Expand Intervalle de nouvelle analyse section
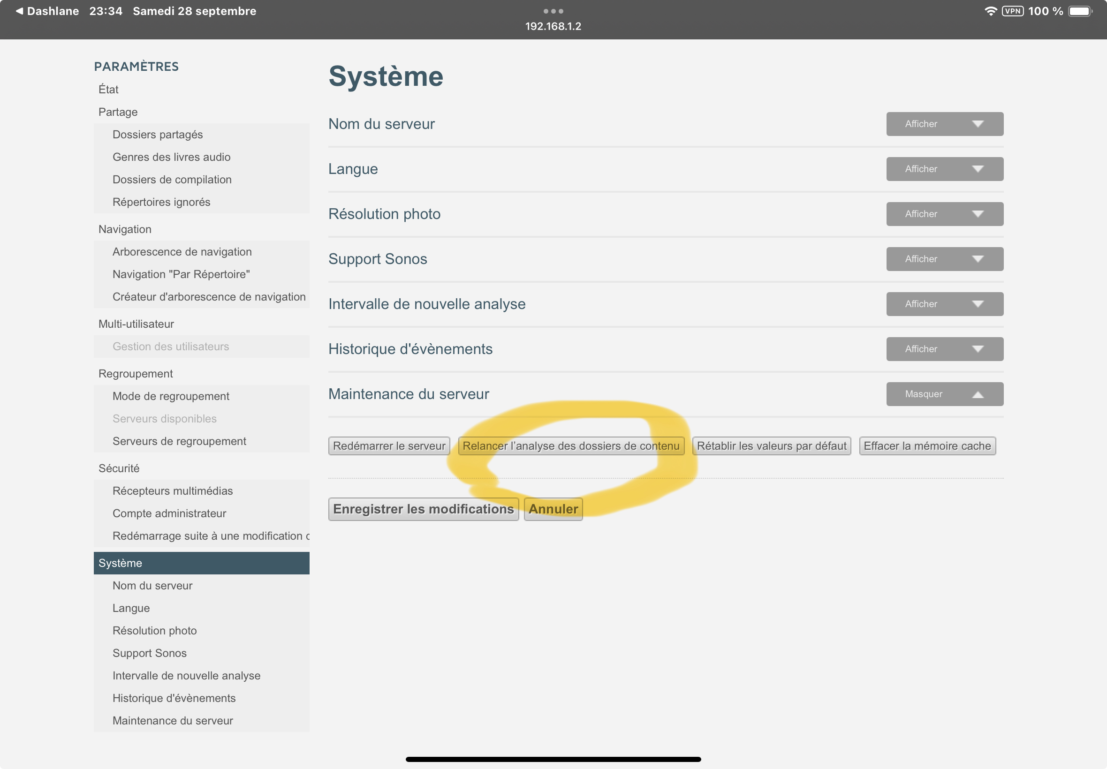1107x769 pixels. coord(944,304)
